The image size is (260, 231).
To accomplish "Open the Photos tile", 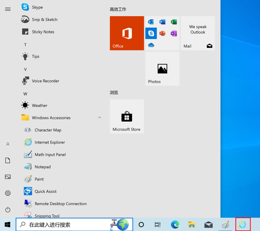I will pyautogui.click(x=162, y=69).
